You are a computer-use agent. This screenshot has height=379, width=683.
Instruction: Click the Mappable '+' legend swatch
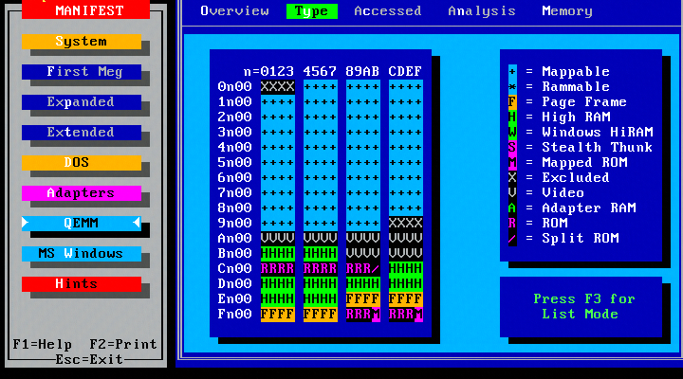(512, 71)
